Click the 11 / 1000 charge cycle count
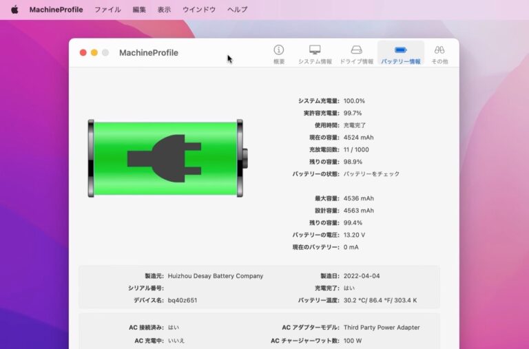The image size is (529, 349). pos(358,149)
